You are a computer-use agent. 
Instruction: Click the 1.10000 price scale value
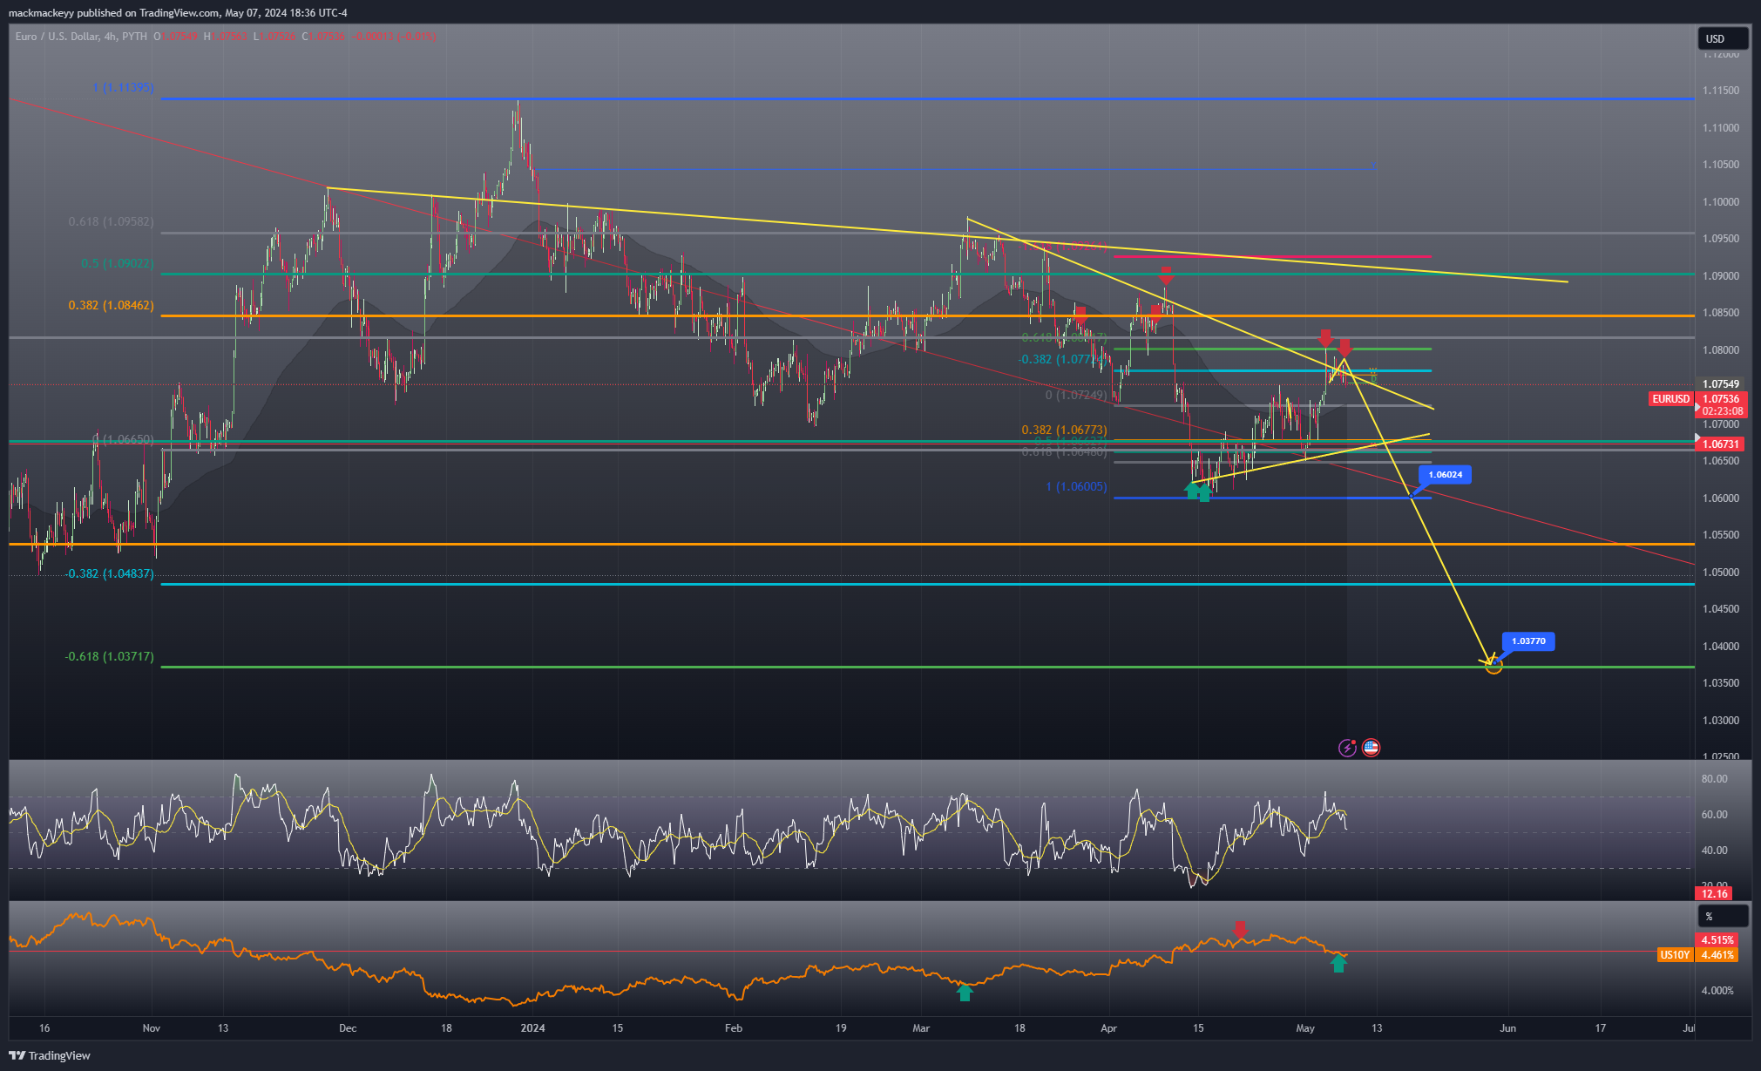(x=1721, y=202)
